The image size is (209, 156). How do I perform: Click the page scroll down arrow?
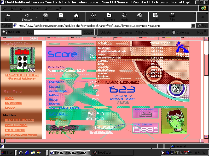point(206,137)
